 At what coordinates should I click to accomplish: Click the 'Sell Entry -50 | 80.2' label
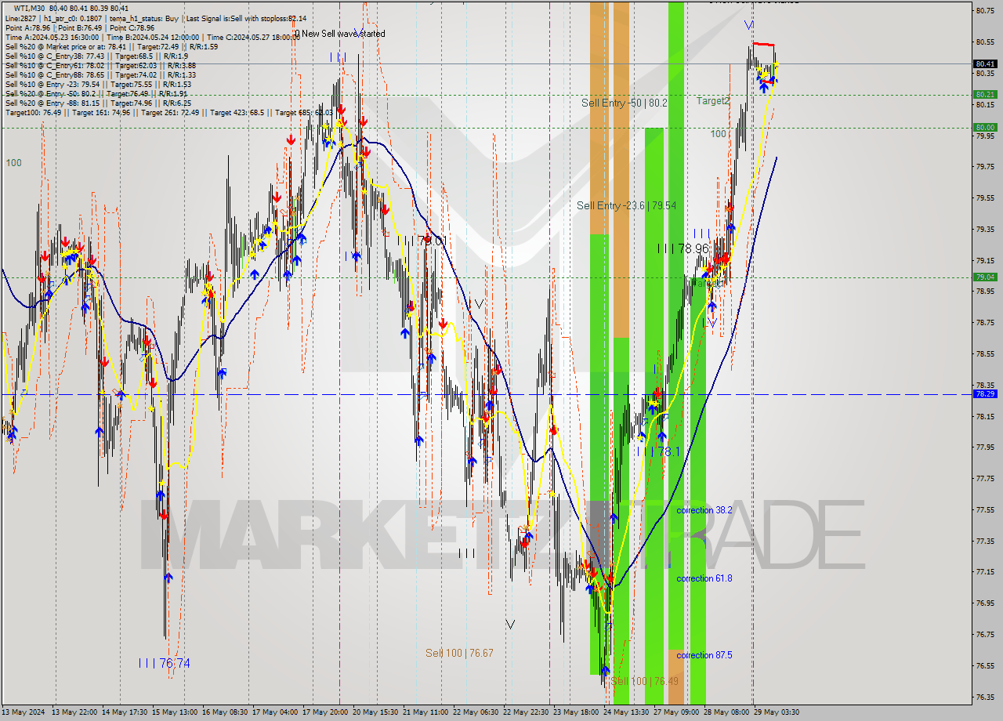coord(625,103)
